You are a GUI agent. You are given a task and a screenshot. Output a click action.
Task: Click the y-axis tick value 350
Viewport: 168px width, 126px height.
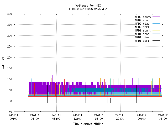(x=9, y=25)
